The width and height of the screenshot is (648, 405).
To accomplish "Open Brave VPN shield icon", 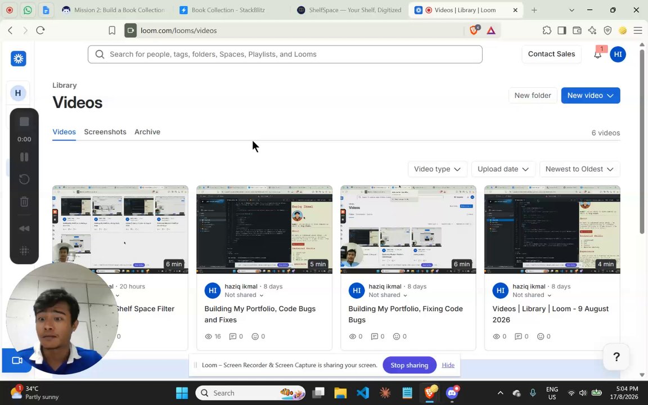I will (x=607, y=30).
